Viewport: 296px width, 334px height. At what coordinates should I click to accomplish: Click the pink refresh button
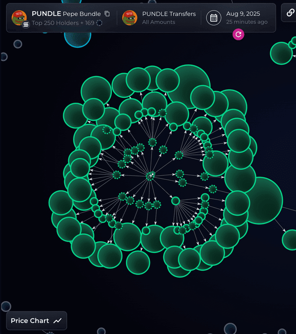click(238, 34)
